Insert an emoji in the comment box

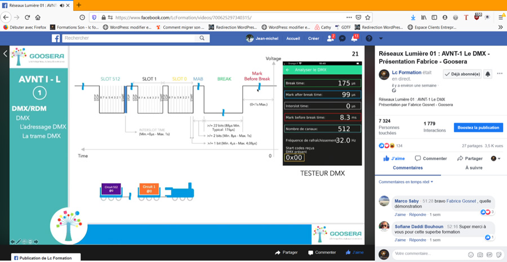tap(471, 254)
